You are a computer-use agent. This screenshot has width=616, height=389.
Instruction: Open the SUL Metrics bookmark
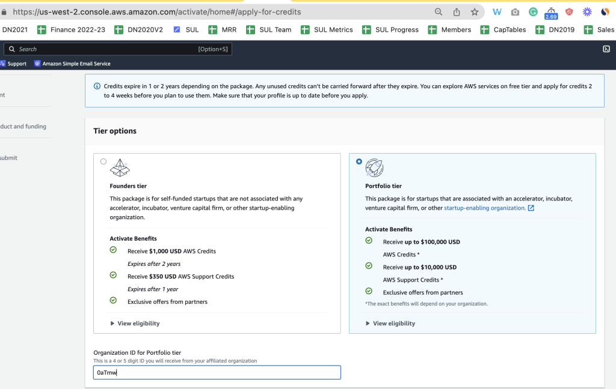(x=327, y=29)
